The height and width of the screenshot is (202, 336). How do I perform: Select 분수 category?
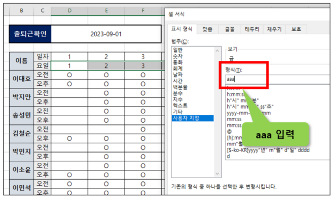point(178,93)
